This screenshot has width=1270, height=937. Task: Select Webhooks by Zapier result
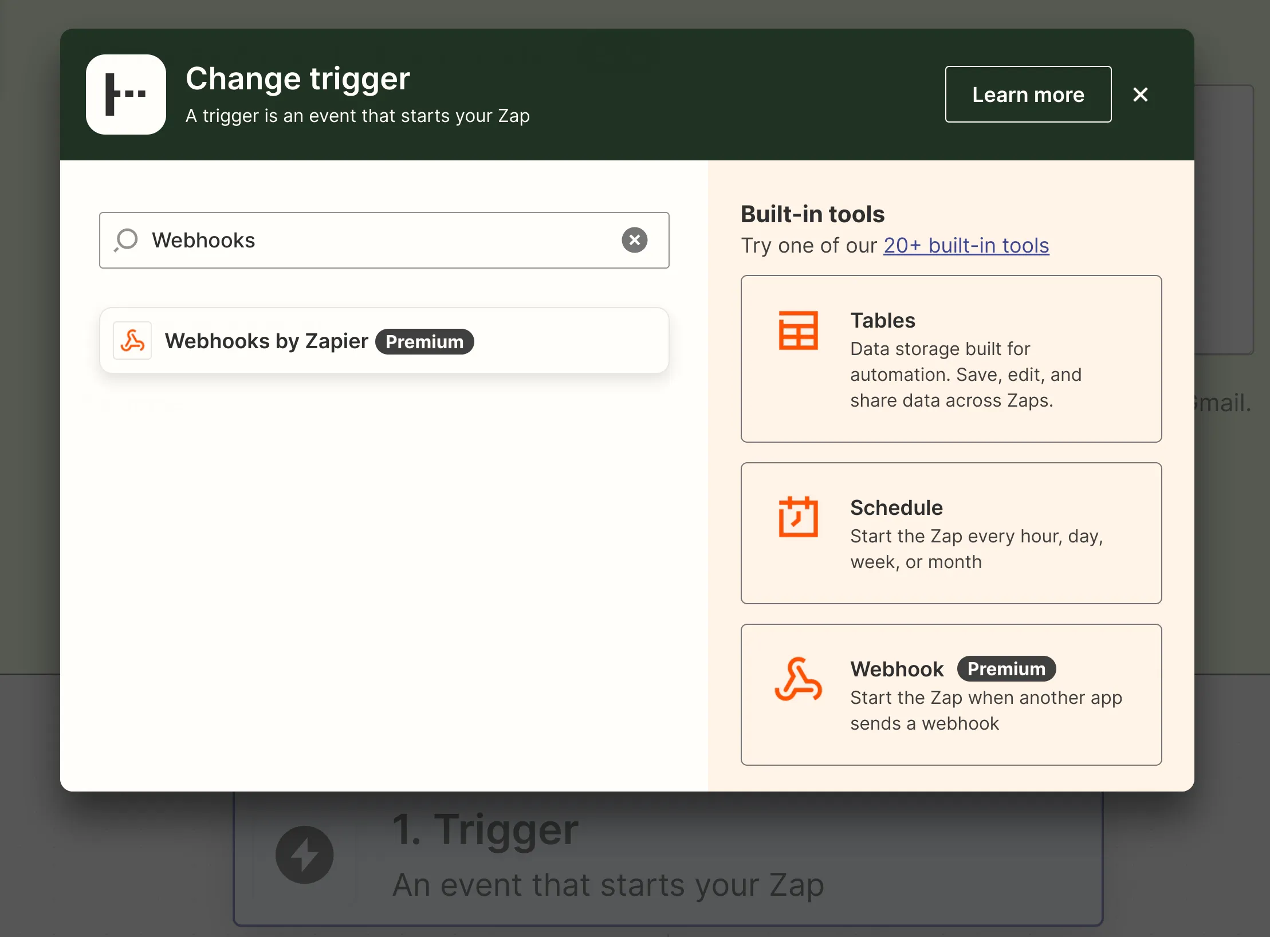384,341
